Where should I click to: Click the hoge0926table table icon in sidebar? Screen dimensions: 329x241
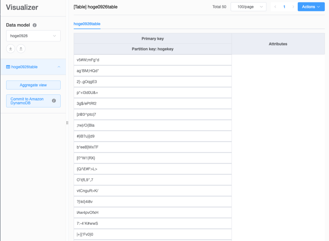point(8,67)
